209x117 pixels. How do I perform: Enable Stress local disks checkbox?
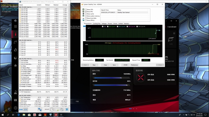tap(86, 18)
